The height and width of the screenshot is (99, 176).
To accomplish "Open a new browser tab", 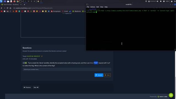I will (x=24, y=5).
